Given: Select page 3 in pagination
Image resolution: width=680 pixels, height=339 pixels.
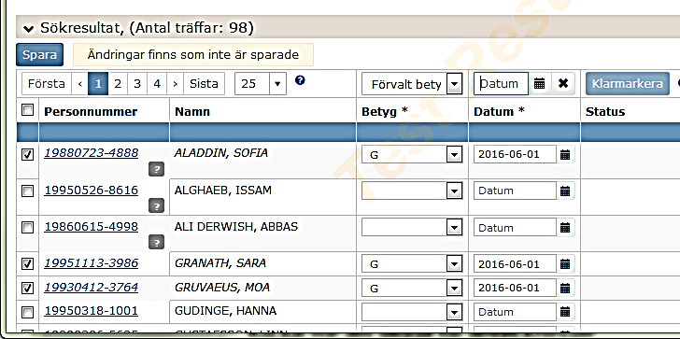Looking at the screenshot, I should click(137, 83).
